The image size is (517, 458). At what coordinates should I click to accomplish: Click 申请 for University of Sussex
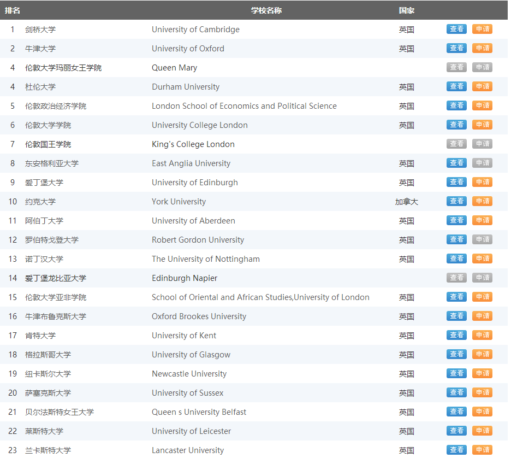[482, 392]
